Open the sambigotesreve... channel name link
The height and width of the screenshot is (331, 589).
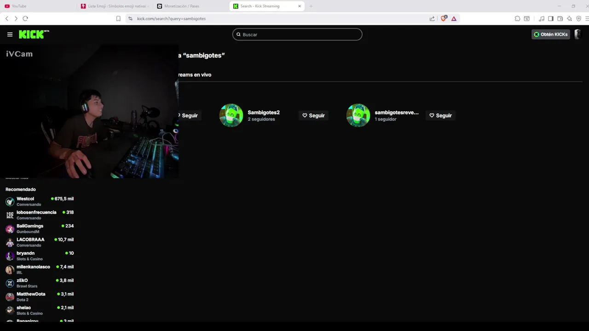[x=397, y=112]
